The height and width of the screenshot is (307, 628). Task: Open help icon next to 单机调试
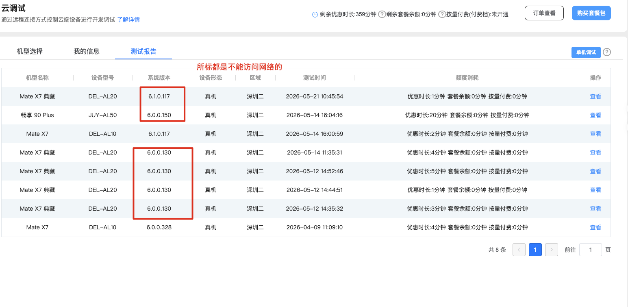point(607,52)
